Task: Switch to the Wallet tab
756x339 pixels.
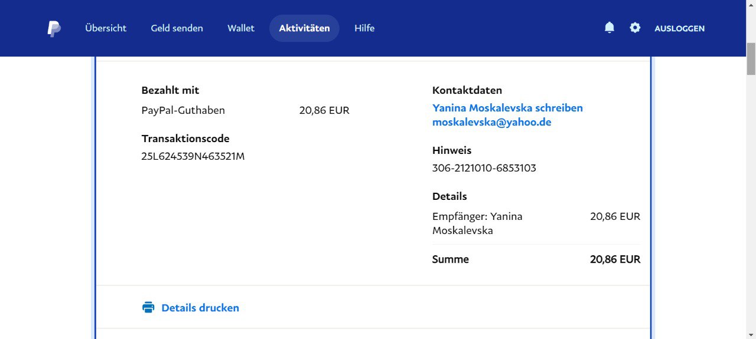Action: (241, 28)
